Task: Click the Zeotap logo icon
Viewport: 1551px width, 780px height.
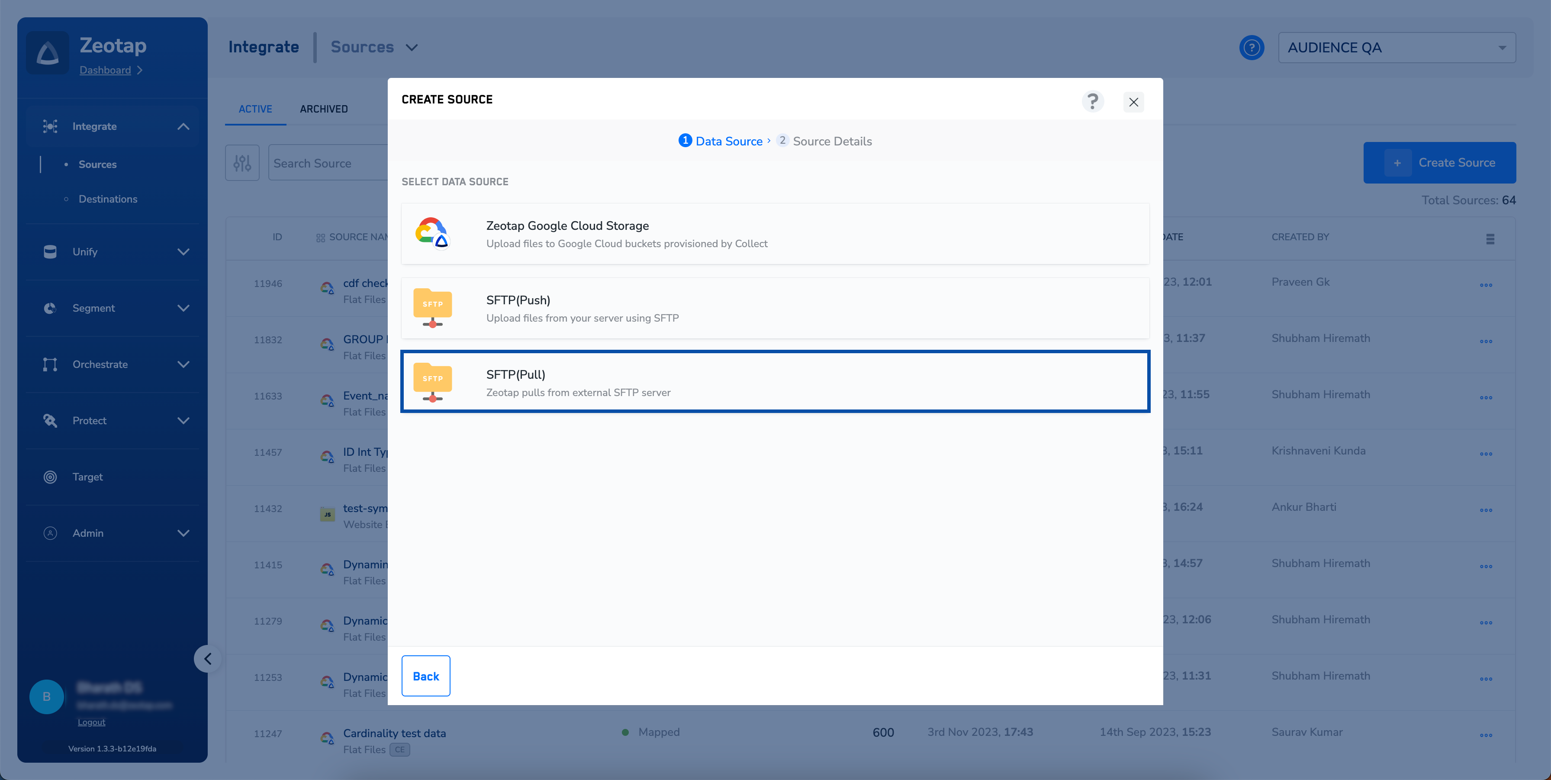Action: click(x=48, y=53)
